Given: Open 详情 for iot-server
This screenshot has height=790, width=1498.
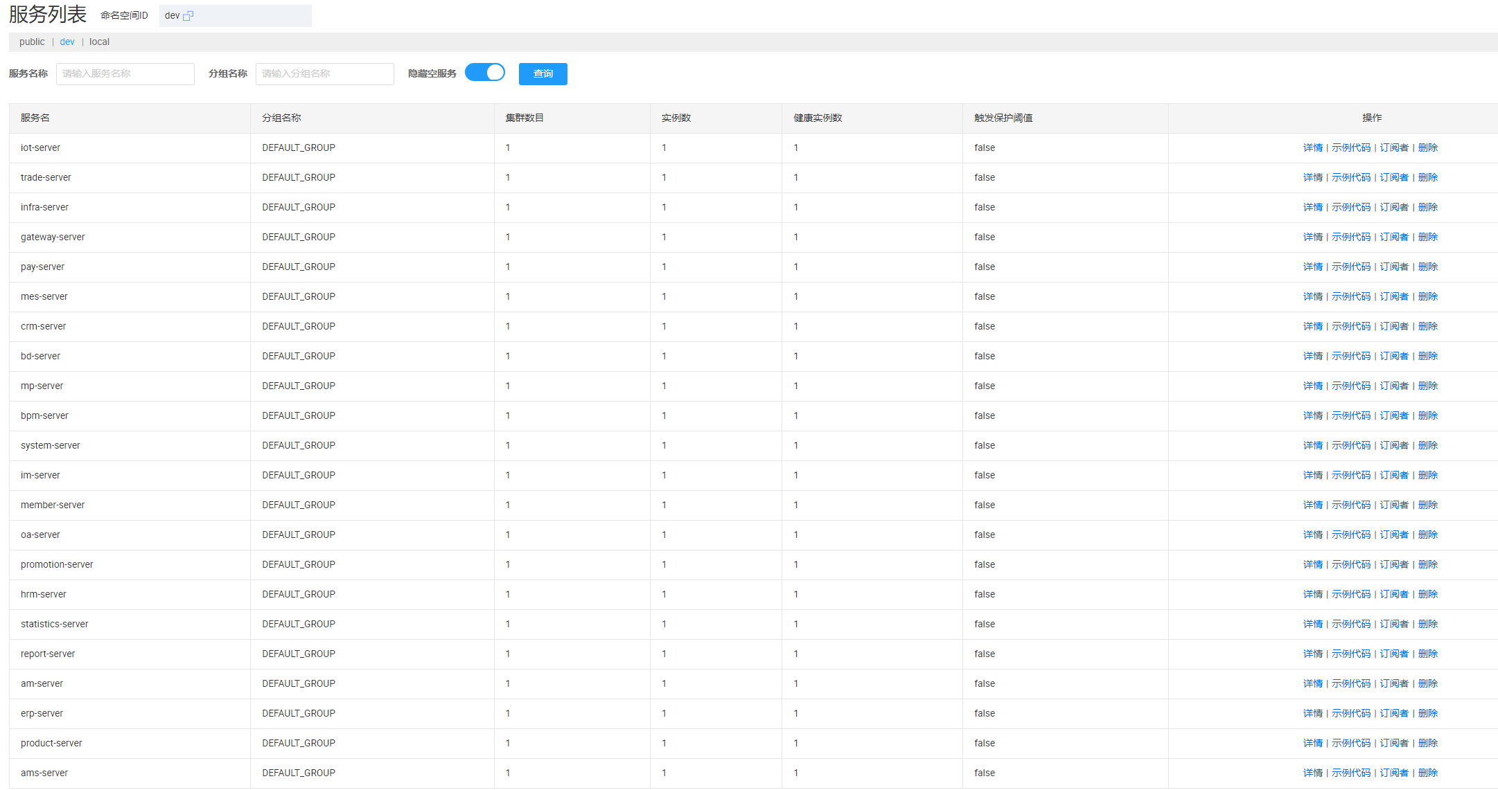Looking at the screenshot, I should (1313, 148).
